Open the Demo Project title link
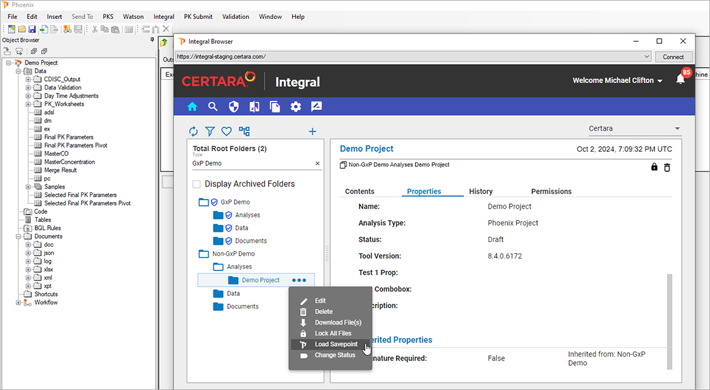 tap(367, 149)
